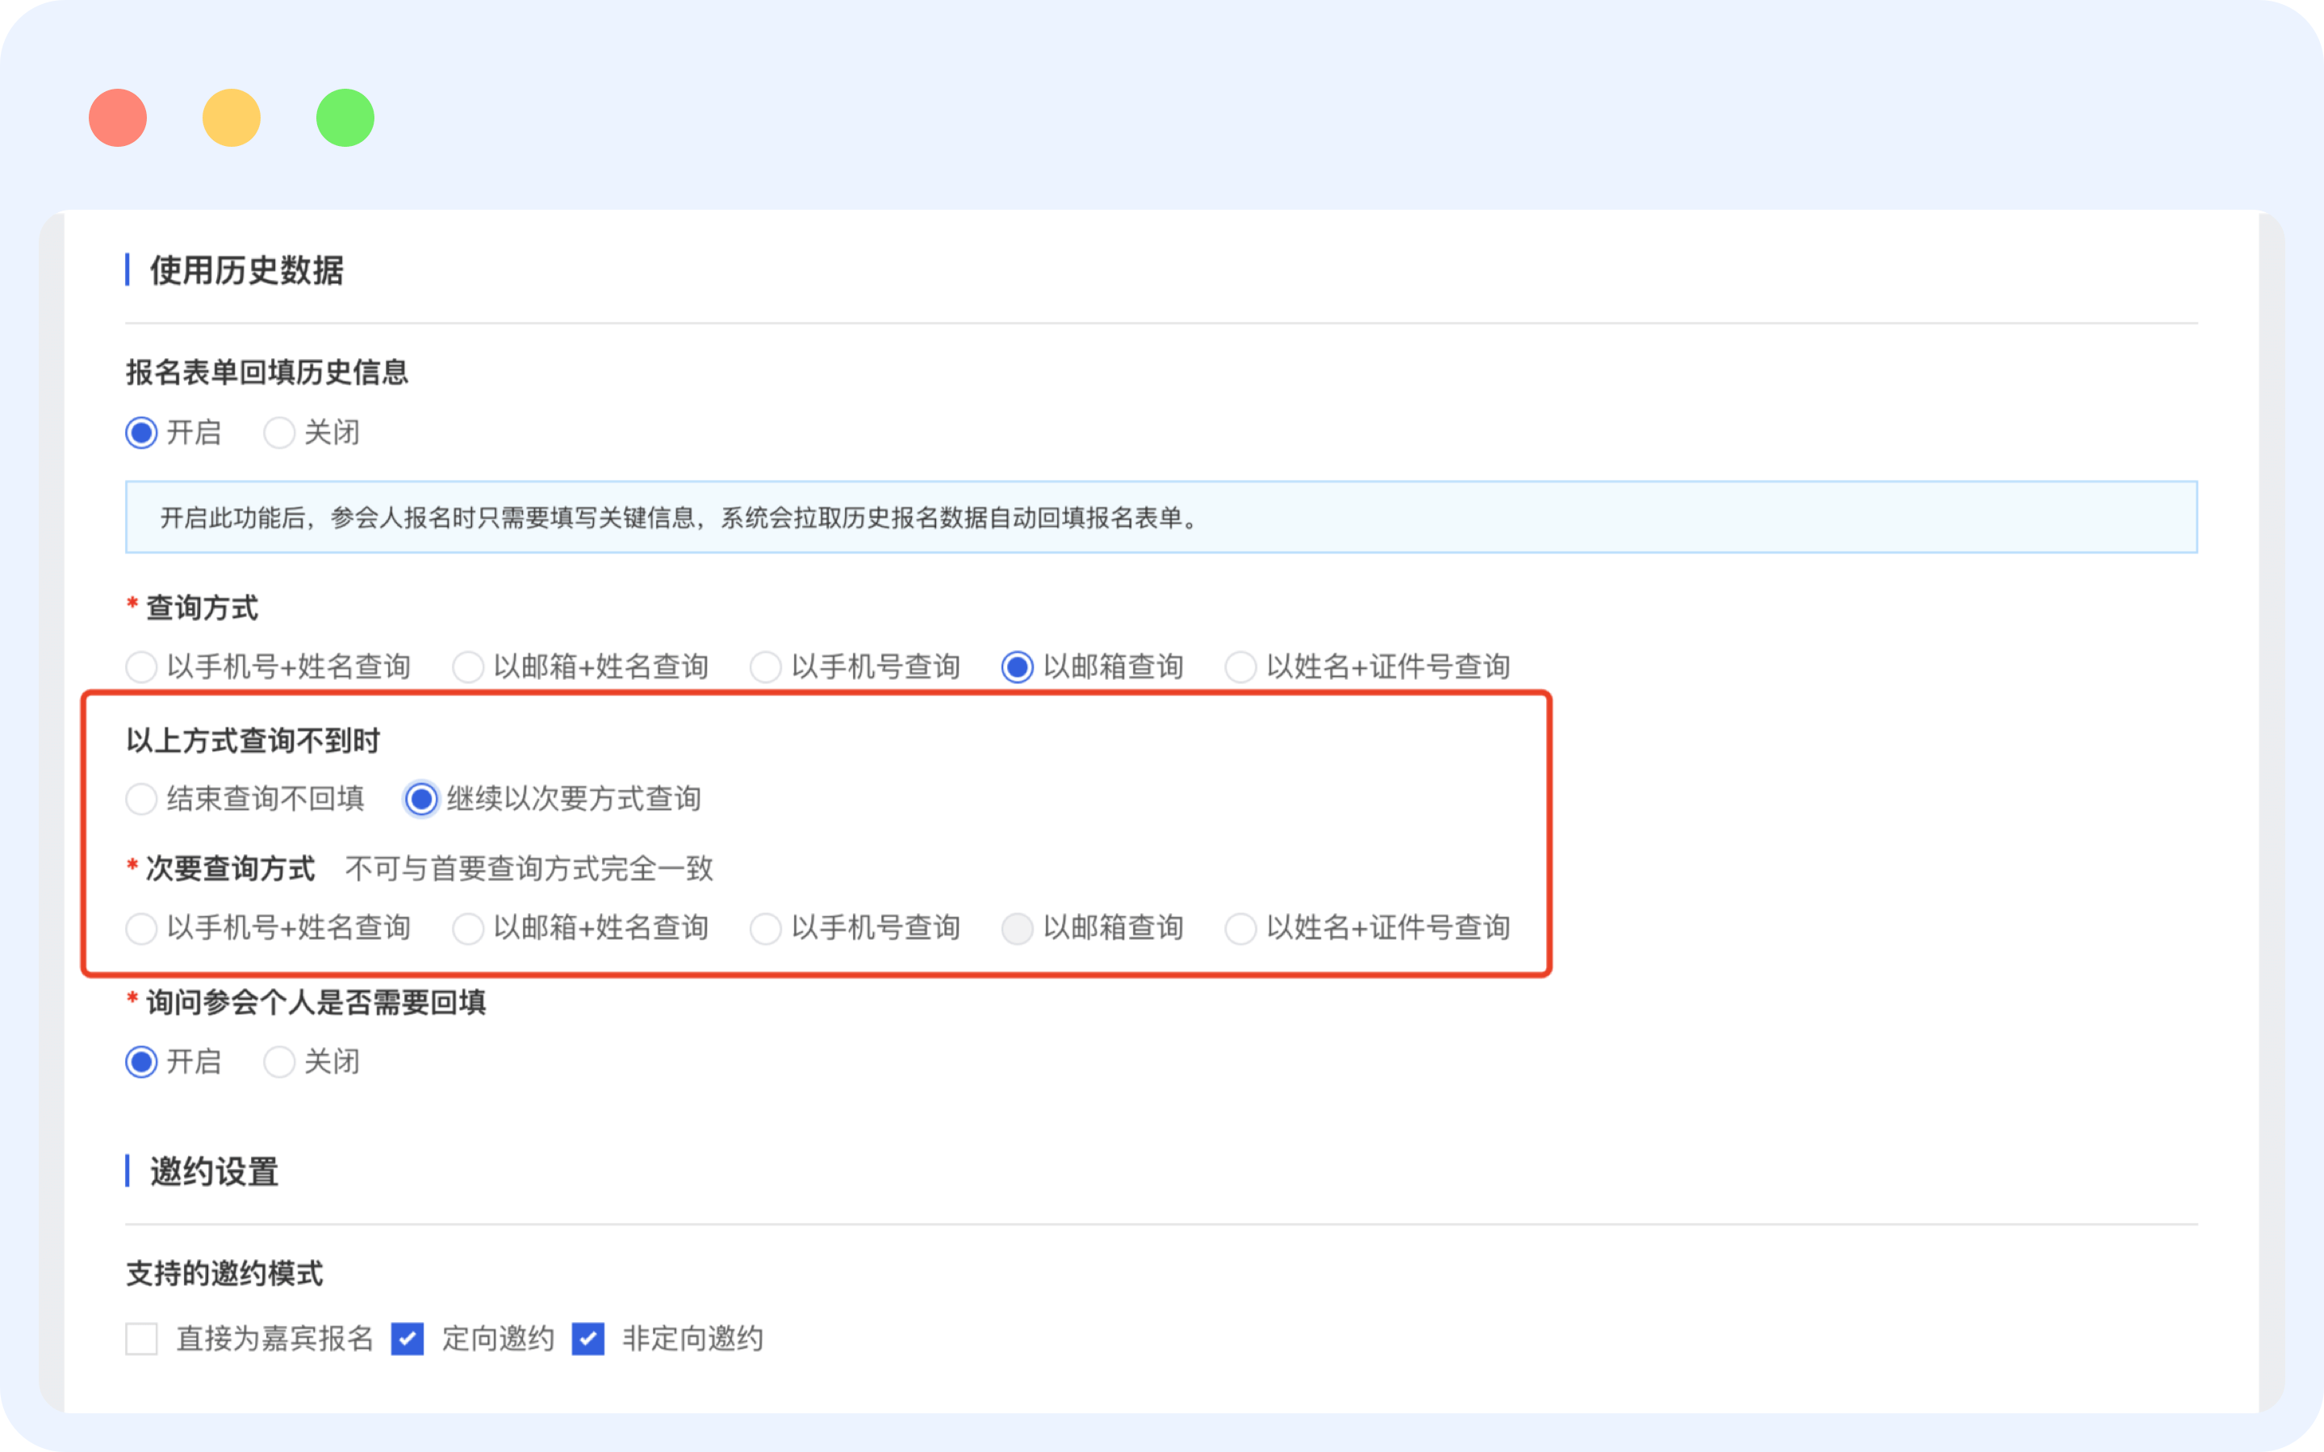2324x1452 pixels.
Task: Click the yellow minimize window dot
Action: pyautogui.click(x=232, y=117)
